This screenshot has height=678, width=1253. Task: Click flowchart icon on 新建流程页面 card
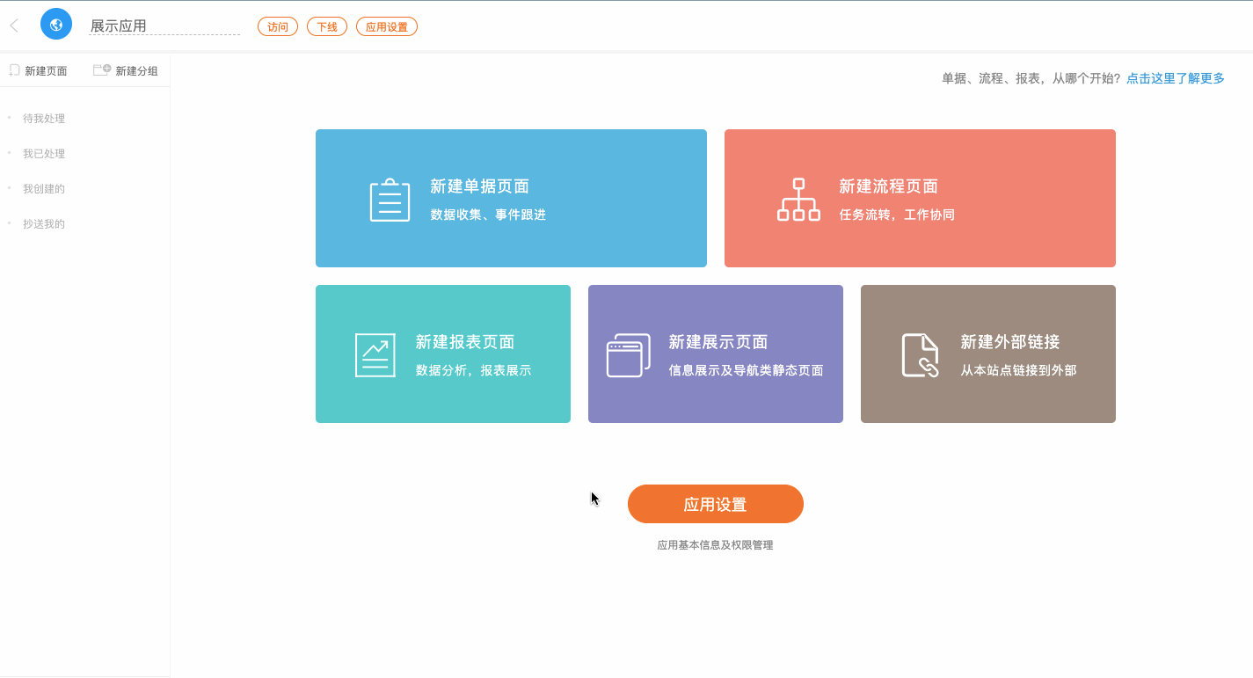(x=798, y=200)
